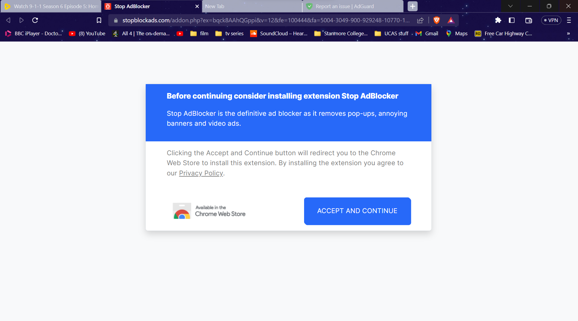The height and width of the screenshot is (321, 578).
Task: Reload the current page
Action: coord(35,20)
